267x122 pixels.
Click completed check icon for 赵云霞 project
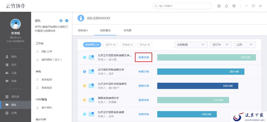(x=85, y=57)
